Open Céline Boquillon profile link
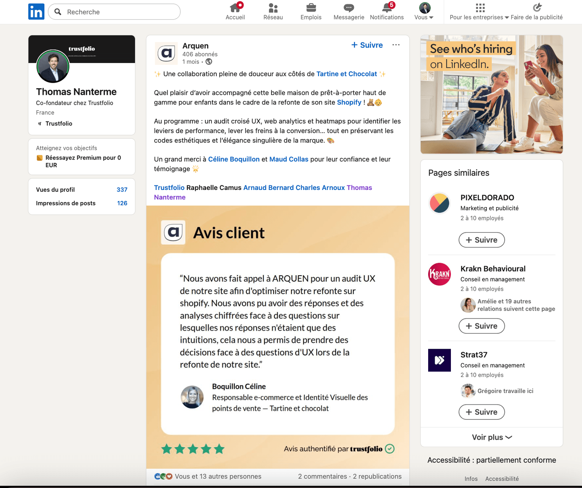This screenshot has width=582, height=488. coord(234,159)
